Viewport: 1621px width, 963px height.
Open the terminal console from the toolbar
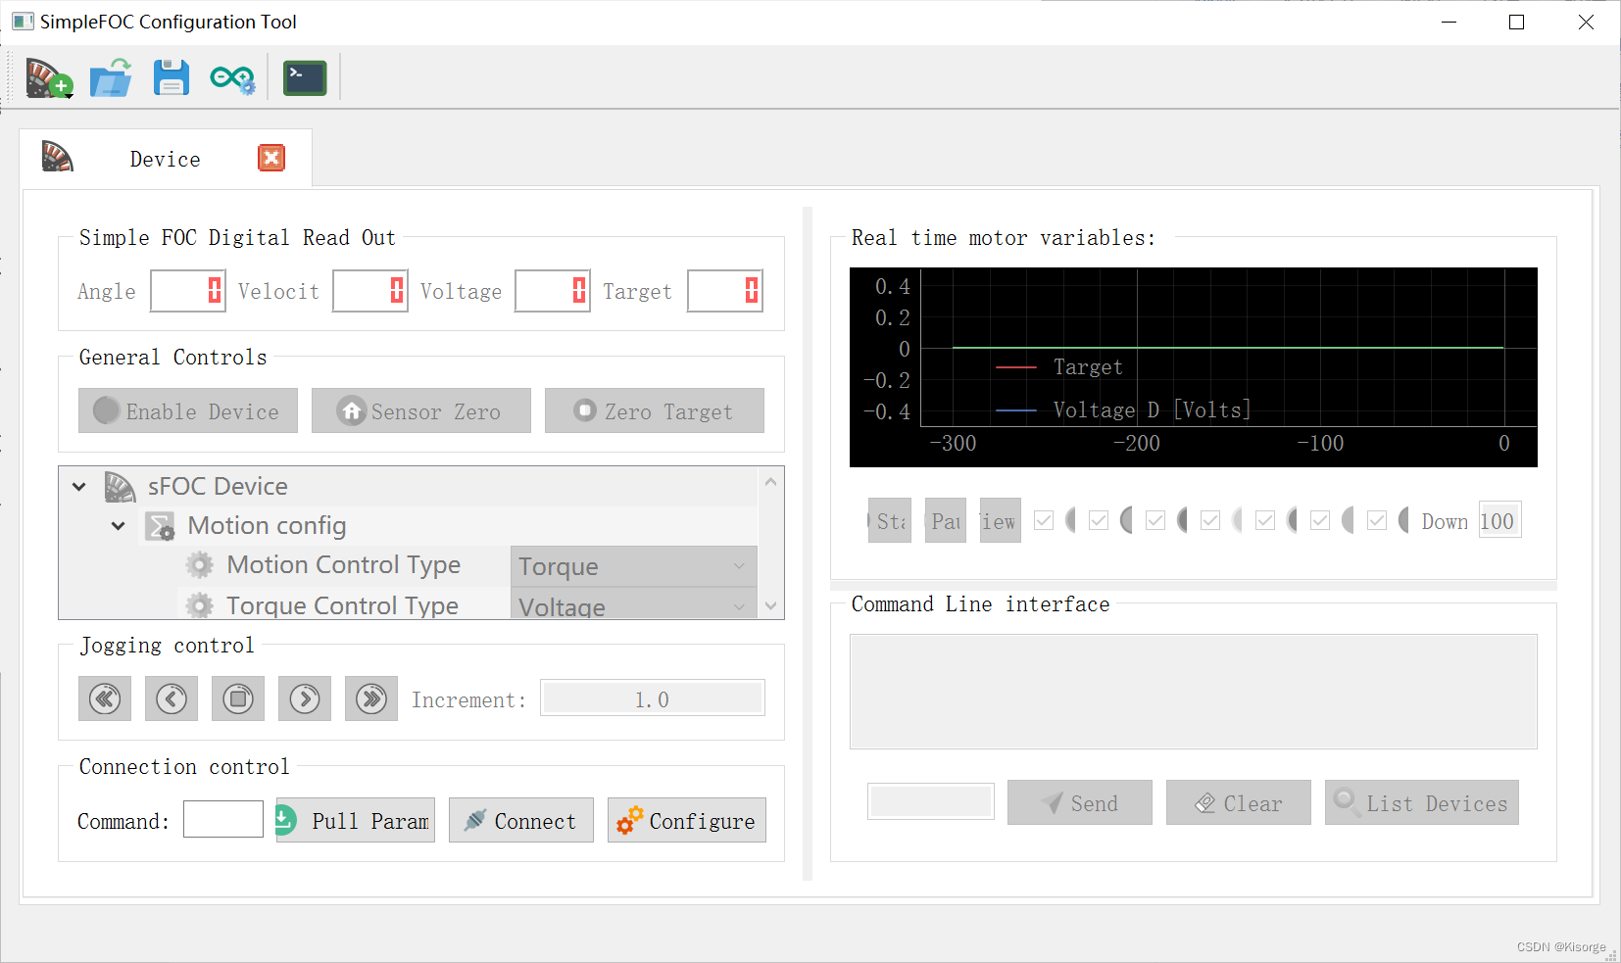[x=304, y=77]
